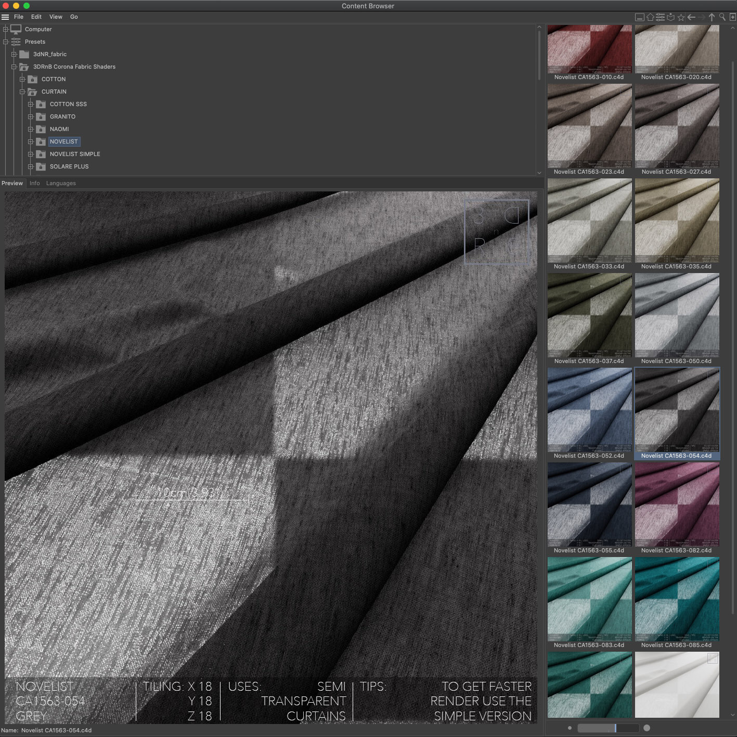The height and width of the screenshot is (737, 737).
Task: Expand the NOVELIST SIMPLE node
Action: coord(31,154)
